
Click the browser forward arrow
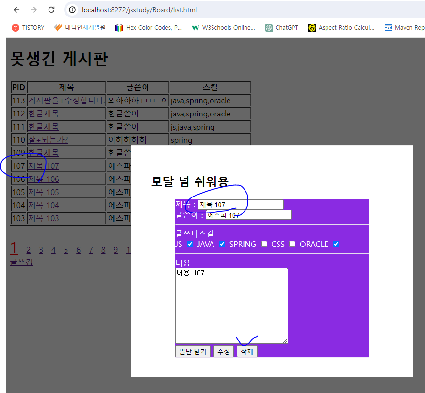34,10
